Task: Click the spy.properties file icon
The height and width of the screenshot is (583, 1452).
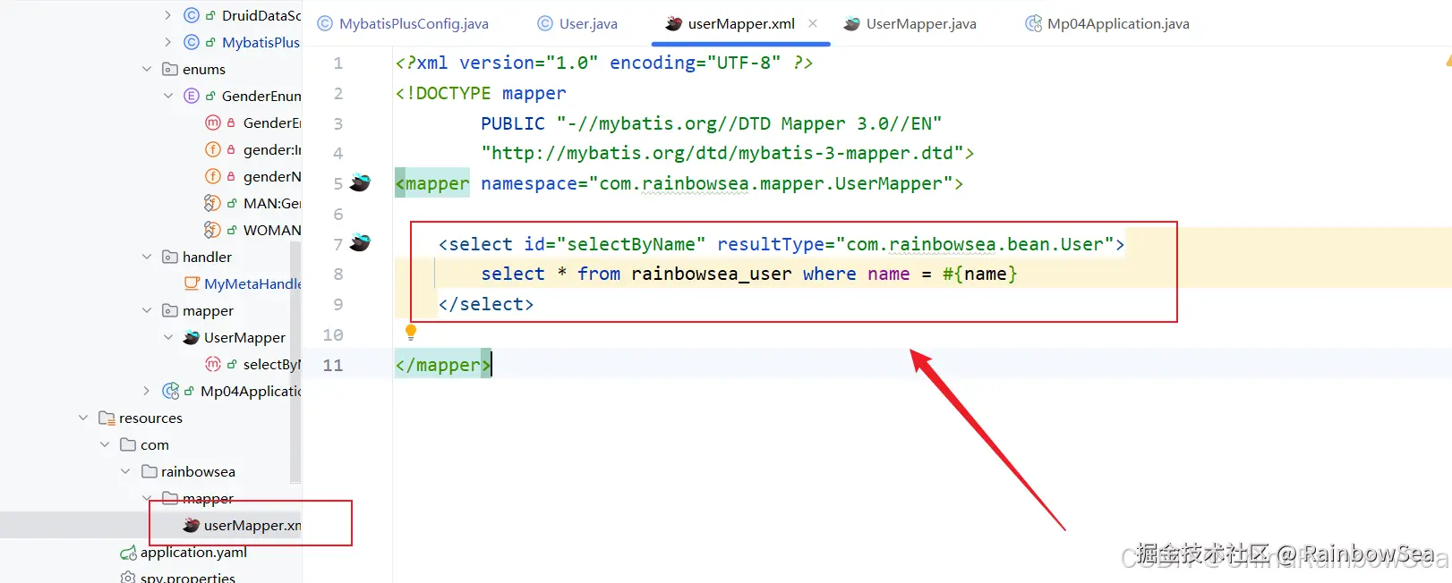Action: [128, 578]
